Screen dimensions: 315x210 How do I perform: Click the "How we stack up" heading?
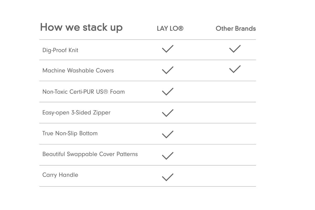[81, 28]
